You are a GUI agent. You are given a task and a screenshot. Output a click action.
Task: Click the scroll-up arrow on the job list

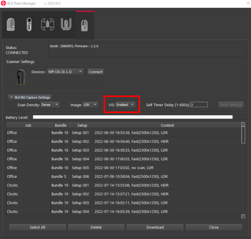click(243, 124)
